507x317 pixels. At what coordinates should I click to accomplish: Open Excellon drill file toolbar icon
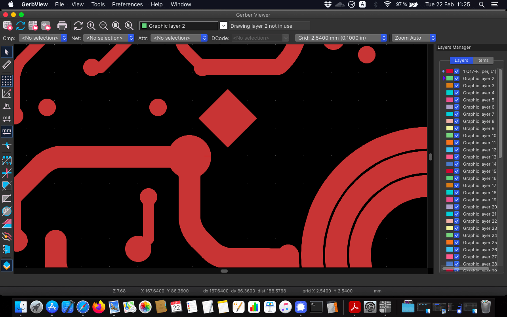point(46,26)
